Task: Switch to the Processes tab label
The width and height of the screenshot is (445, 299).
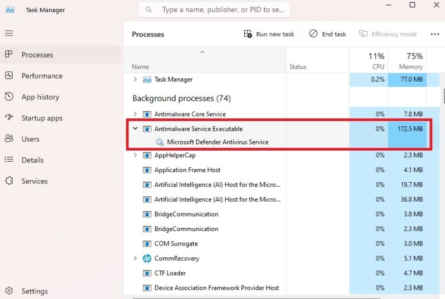Action: [x=37, y=55]
